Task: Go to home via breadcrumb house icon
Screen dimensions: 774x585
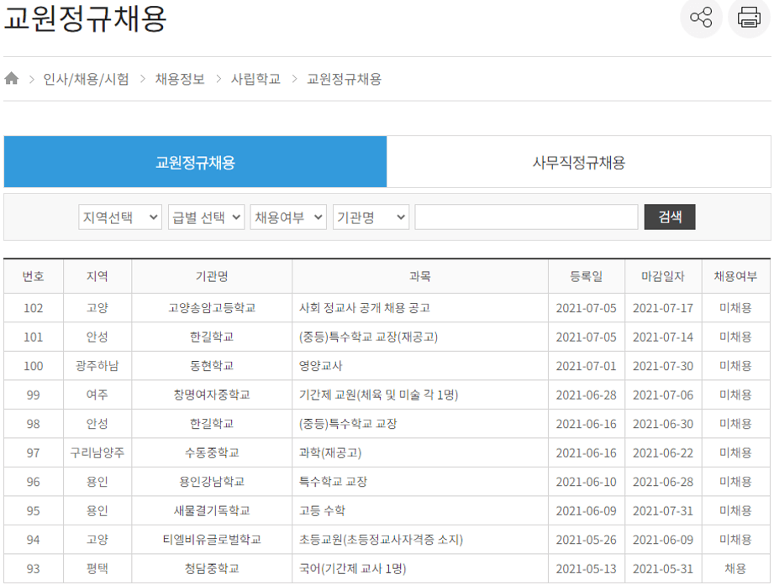Action: point(12,78)
